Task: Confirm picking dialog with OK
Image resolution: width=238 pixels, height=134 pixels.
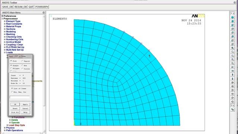Action: click(15, 104)
